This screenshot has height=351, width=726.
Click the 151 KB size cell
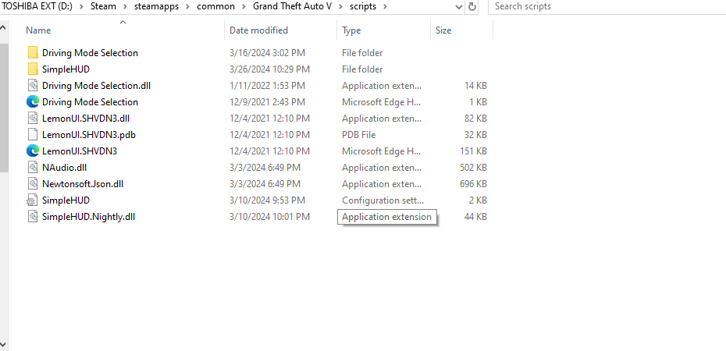click(473, 151)
